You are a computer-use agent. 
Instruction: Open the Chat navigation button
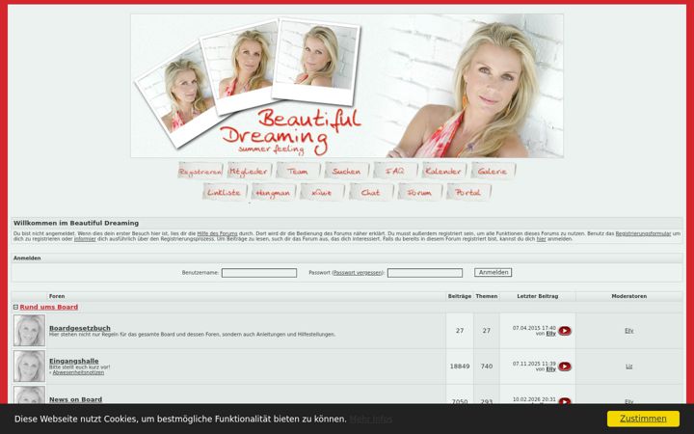371,192
